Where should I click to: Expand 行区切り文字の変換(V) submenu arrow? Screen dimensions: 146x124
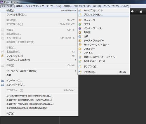[76, 60]
